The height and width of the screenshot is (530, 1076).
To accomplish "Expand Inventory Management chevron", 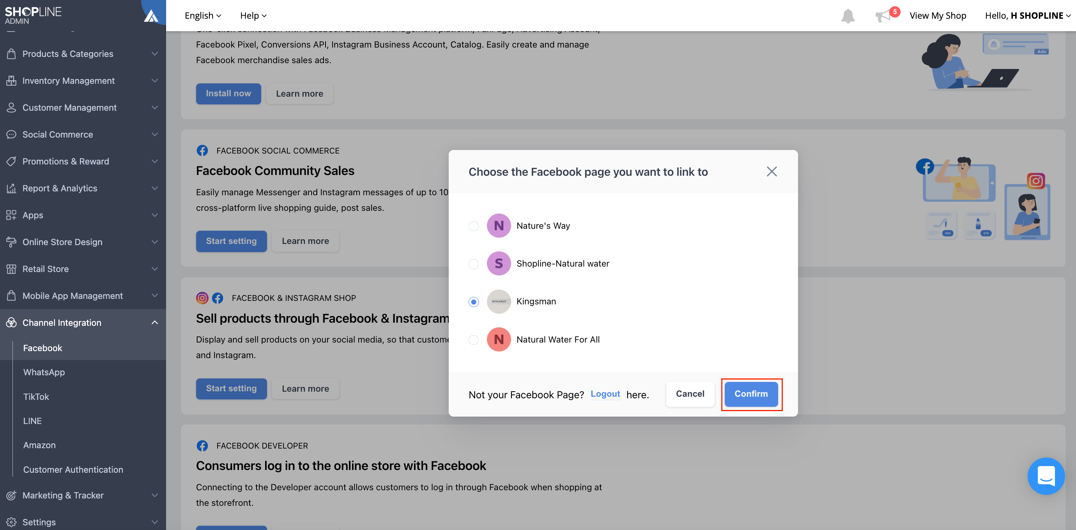I will (x=154, y=81).
